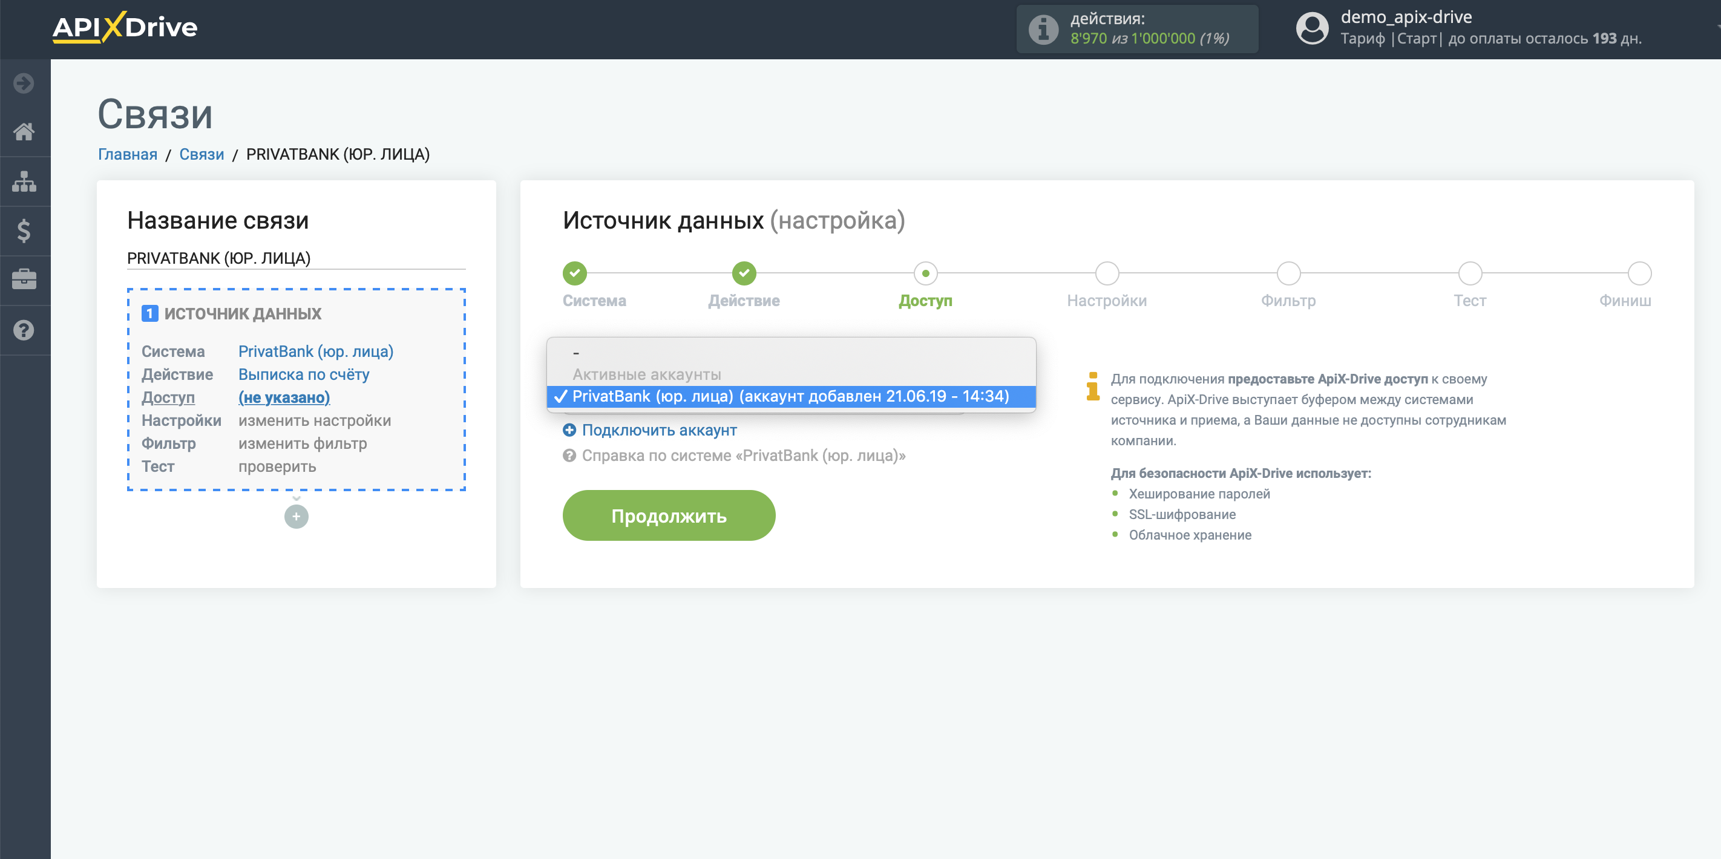Click изменить настройки in source block
This screenshot has width=1721, height=859.
pyautogui.click(x=315, y=421)
